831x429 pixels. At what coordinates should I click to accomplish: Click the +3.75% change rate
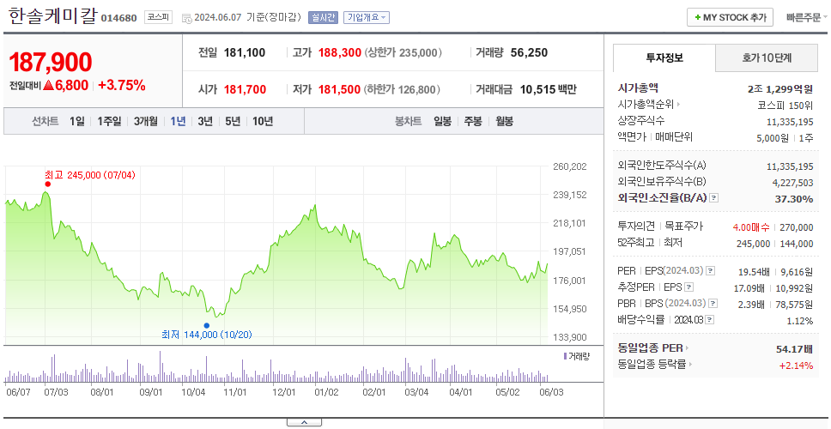[121, 85]
